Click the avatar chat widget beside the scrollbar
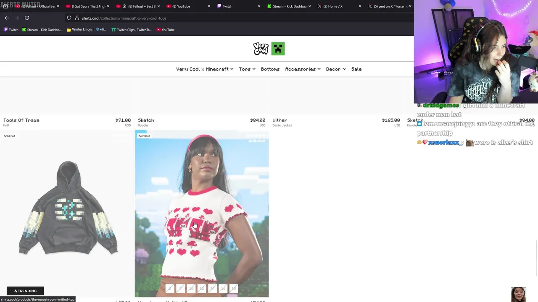538x302 pixels. 519,294
